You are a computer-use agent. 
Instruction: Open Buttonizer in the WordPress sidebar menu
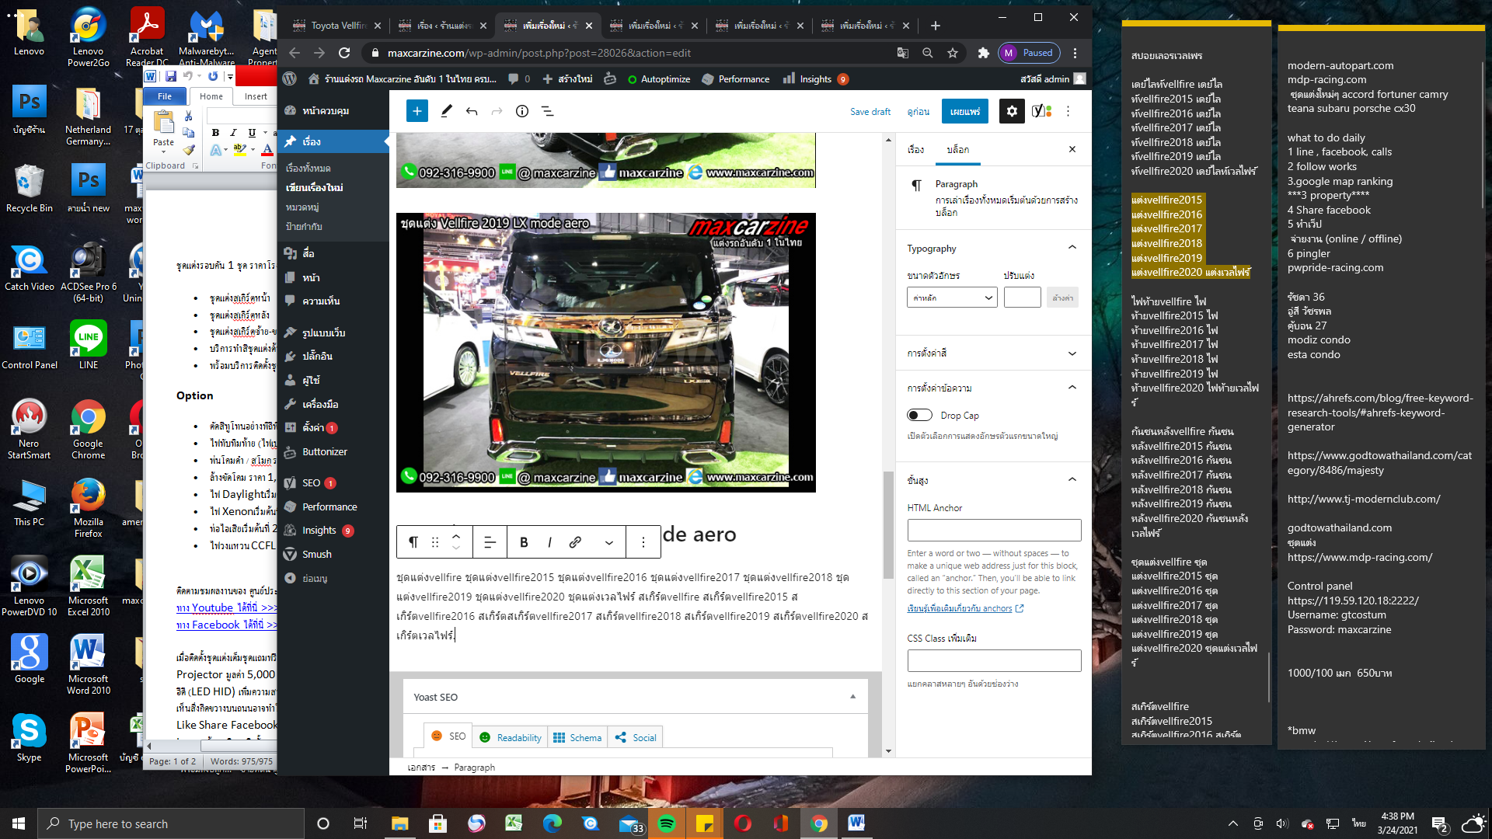[325, 451]
